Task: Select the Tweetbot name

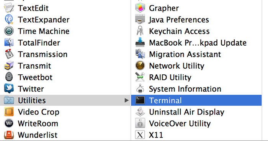Action: pos(35,77)
